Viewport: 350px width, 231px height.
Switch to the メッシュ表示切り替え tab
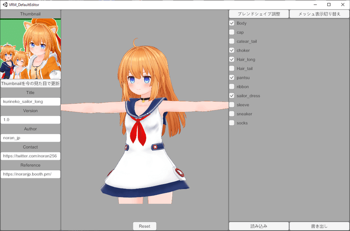(319, 14)
